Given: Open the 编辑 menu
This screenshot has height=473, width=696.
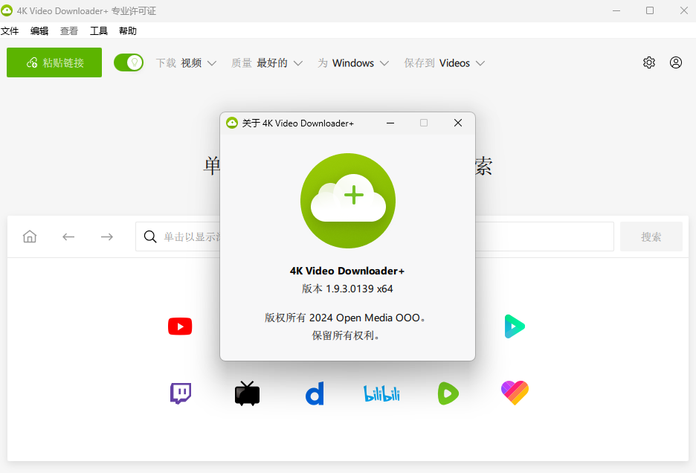Looking at the screenshot, I should tap(39, 30).
